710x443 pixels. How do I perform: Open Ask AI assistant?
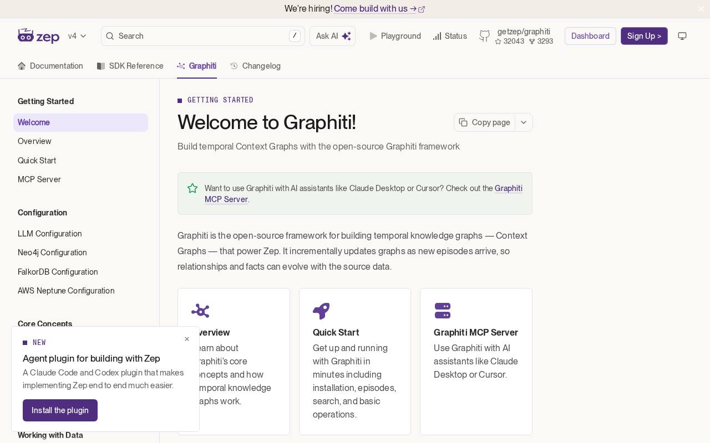(332, 36)
